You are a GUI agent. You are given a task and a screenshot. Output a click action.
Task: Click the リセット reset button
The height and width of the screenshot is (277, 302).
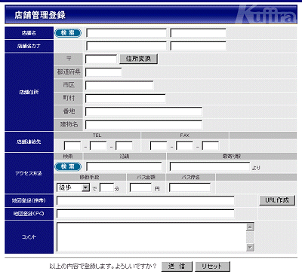pyautogui.click(x=213, y=266)
